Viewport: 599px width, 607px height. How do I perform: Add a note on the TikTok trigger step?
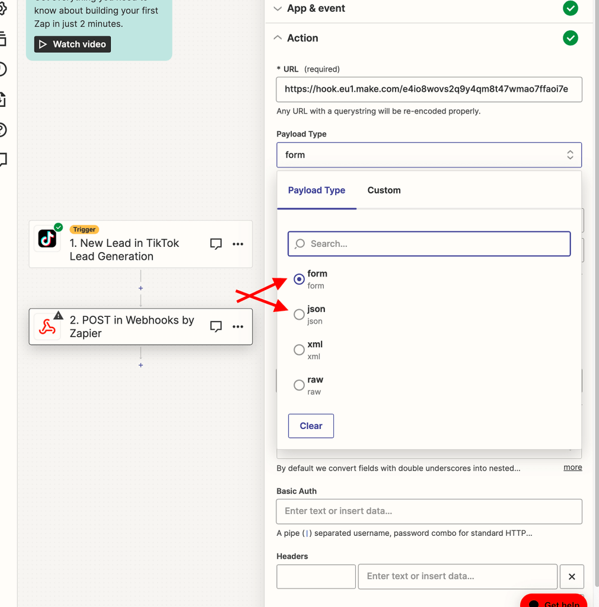(216, 244)
